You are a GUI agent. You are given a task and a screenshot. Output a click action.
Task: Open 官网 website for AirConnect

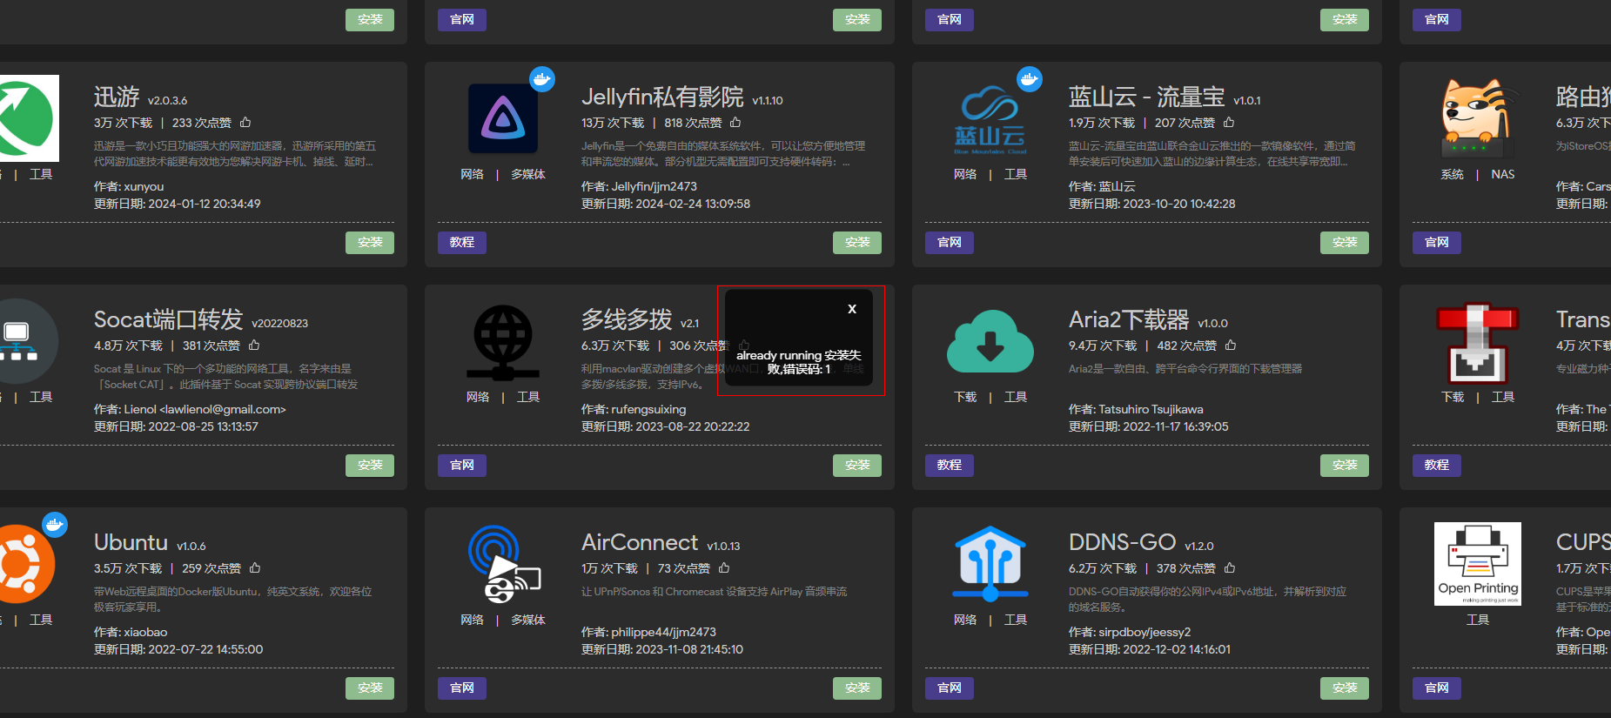(x=462, y=688)
